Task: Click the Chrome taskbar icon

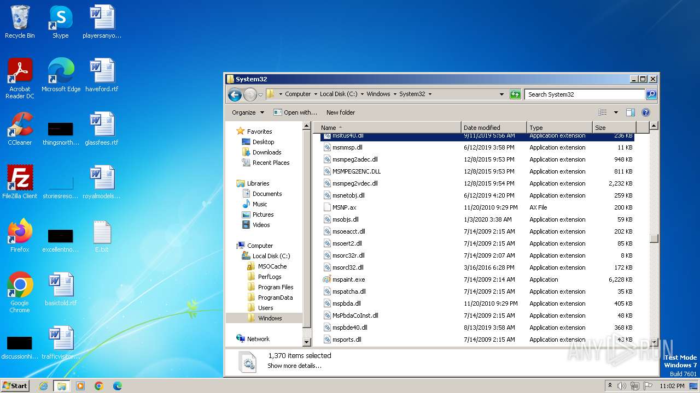Action: point(99,386)
